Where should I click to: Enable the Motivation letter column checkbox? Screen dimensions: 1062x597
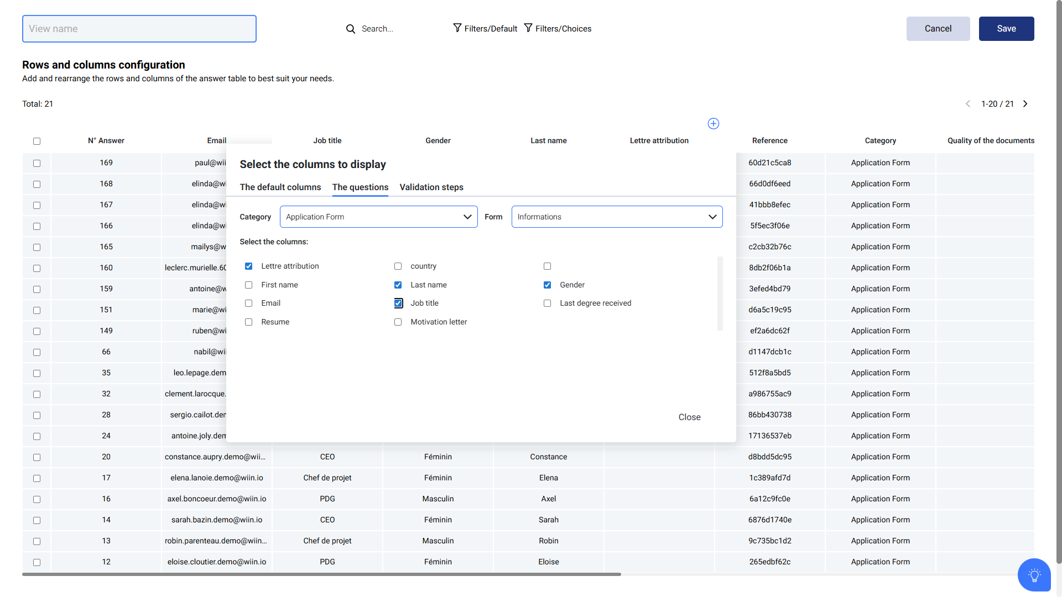[x=398, y=322]
